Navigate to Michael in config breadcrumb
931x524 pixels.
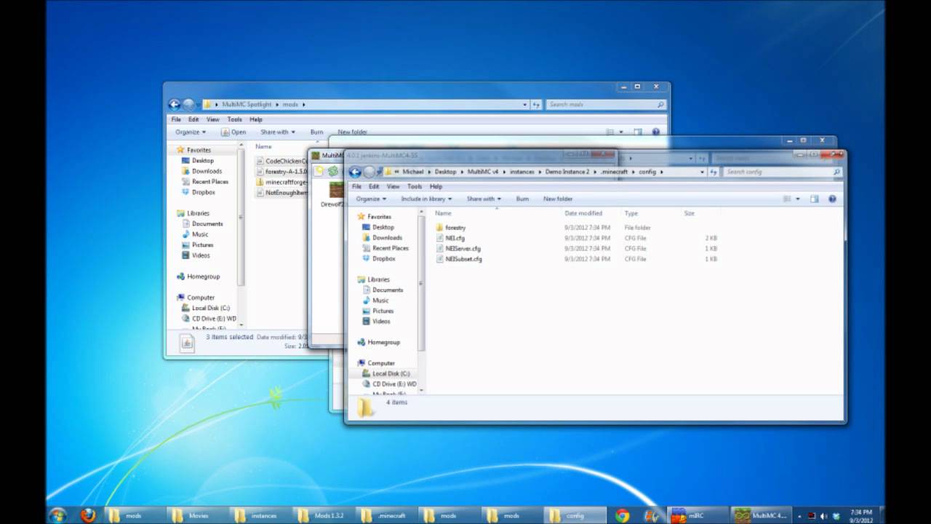[412, 172]
